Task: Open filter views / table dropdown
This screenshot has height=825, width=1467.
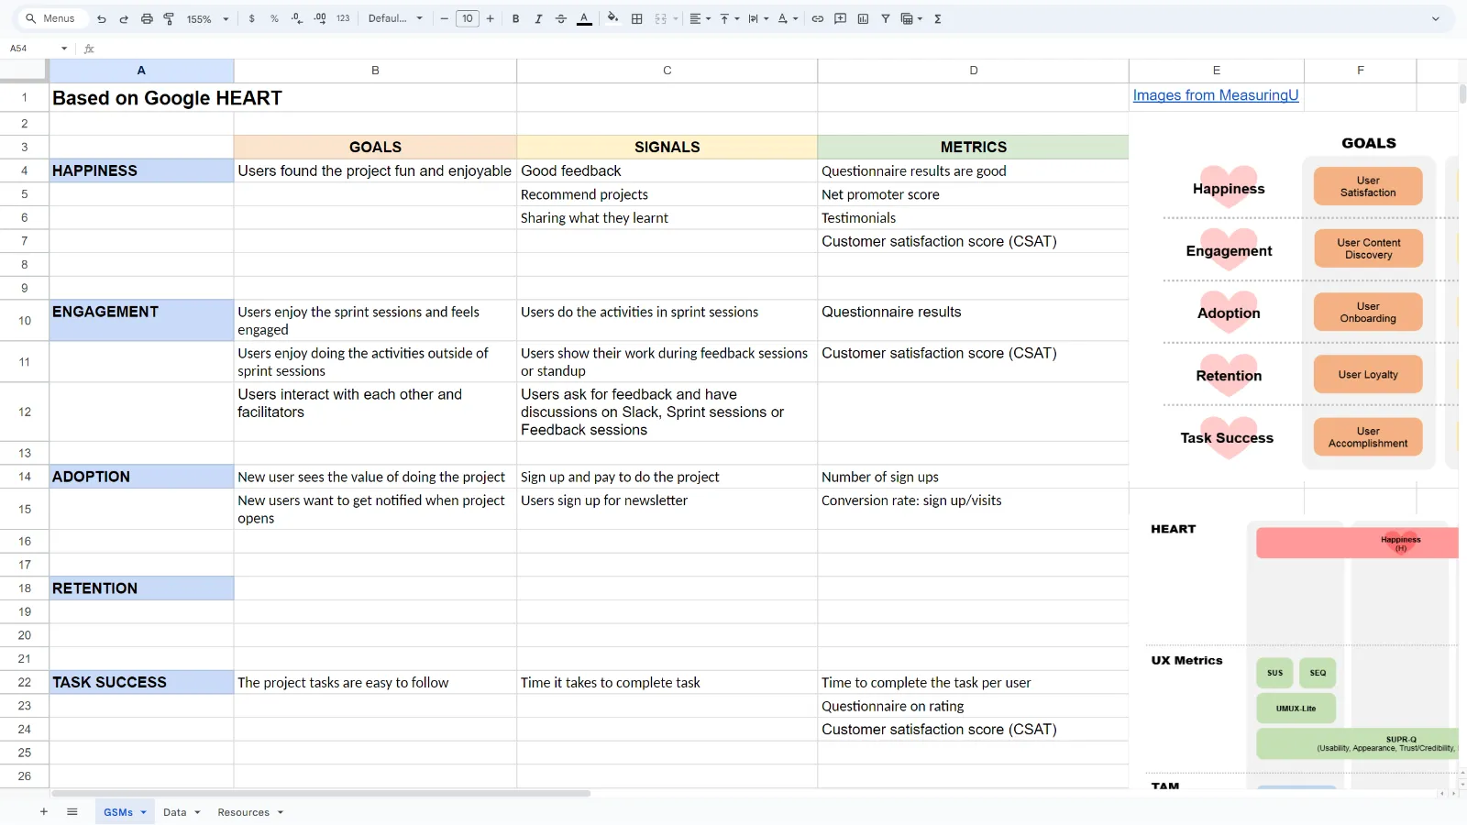Action: click(x=911, y=18)
